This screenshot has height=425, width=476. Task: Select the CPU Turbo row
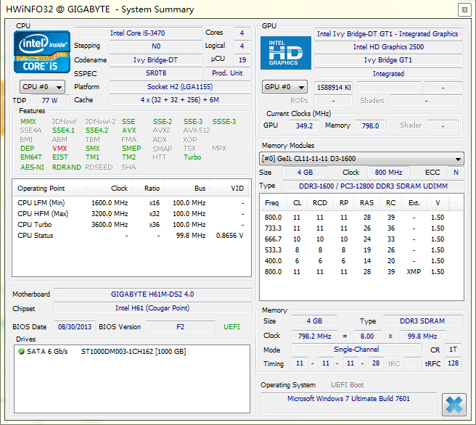tap(131, 225)
